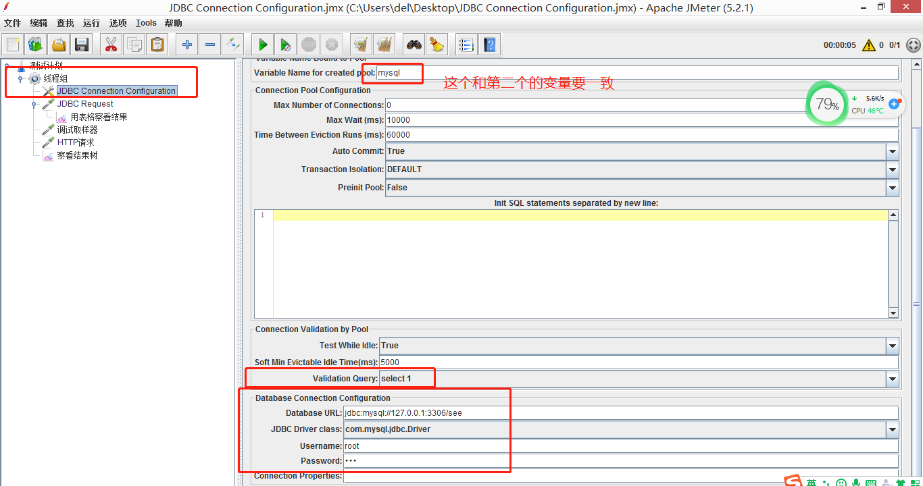Click the Copy icon in toolbar
The height and width of the screenshot is (486, 923).
(x=134, y=45)
